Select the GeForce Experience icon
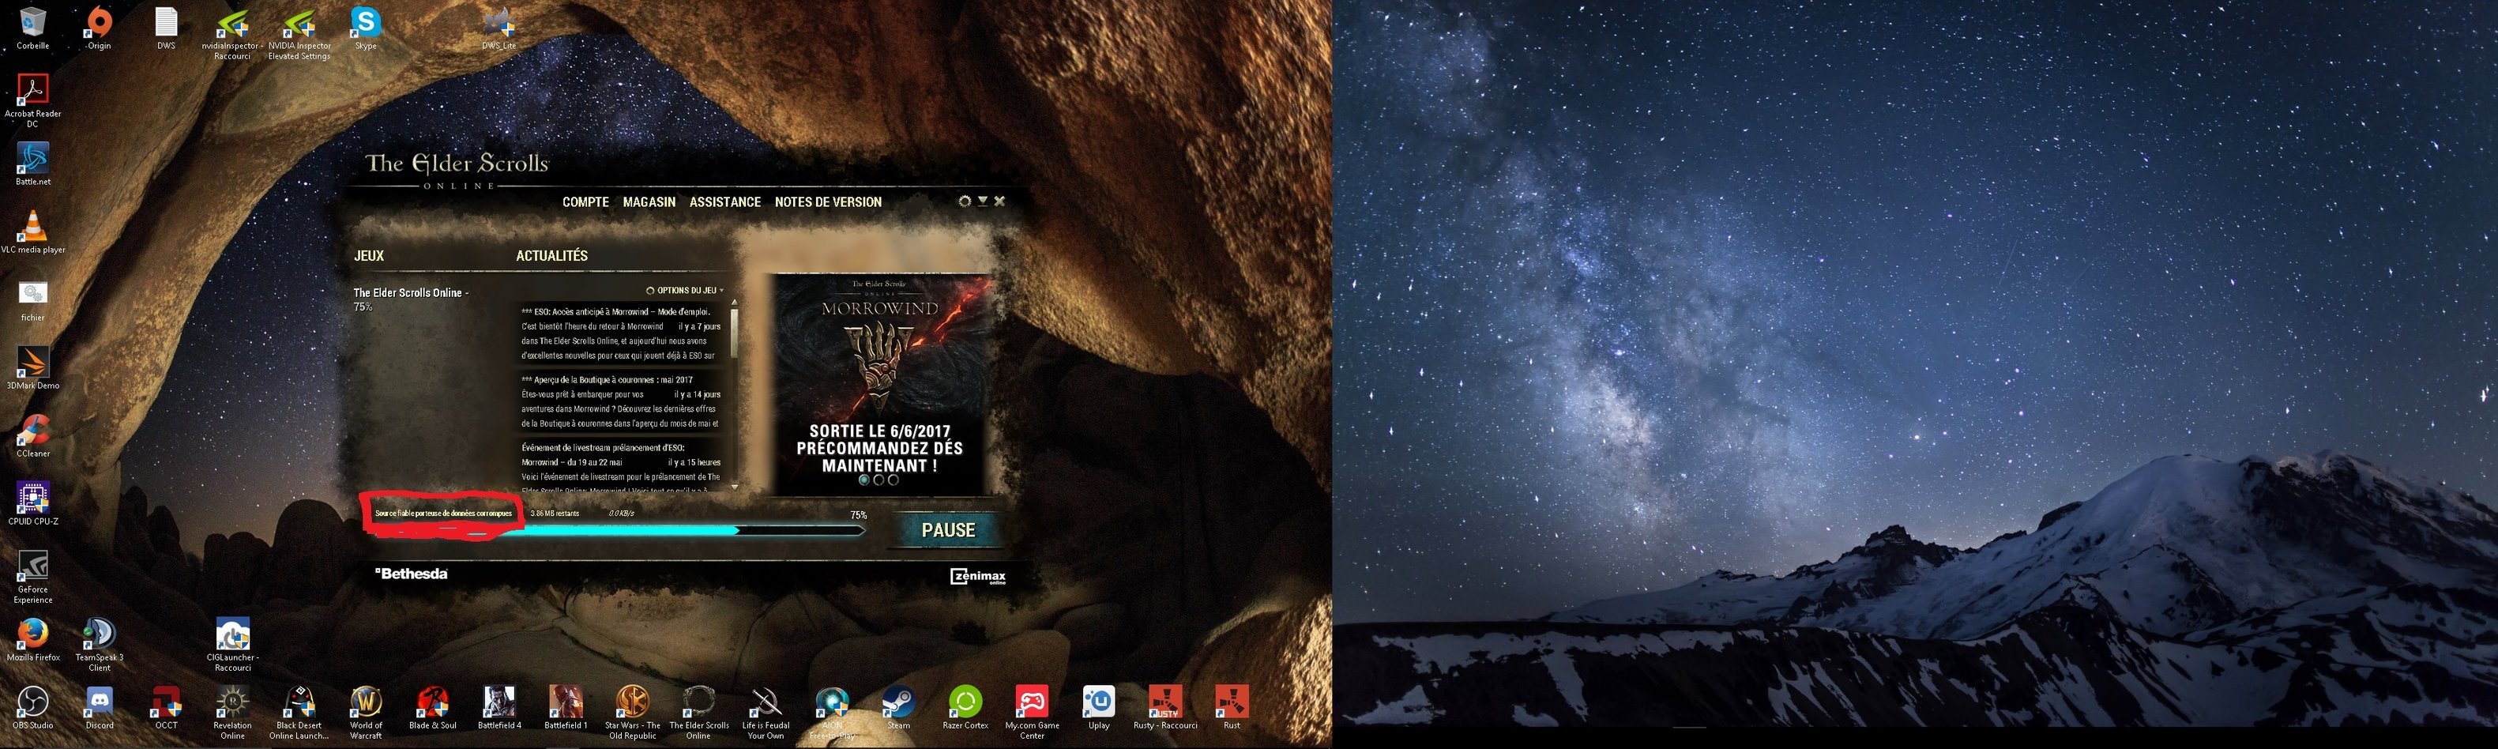 coord(33,578)
